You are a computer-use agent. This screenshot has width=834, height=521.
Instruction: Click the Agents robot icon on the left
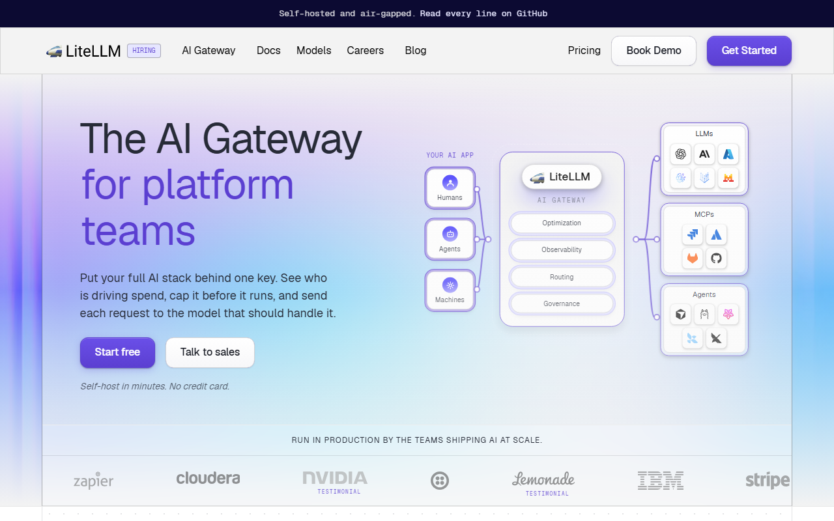[x=450, y=234]
